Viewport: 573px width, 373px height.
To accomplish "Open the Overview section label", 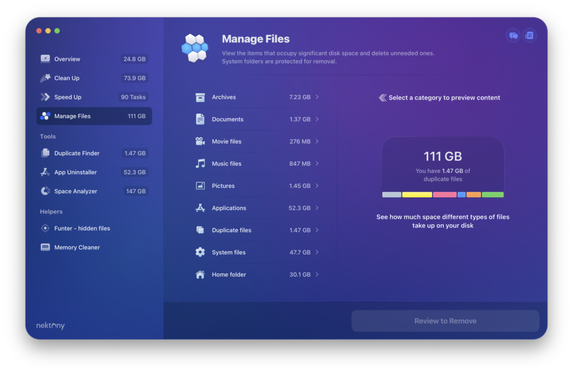I will coord(67,59).
